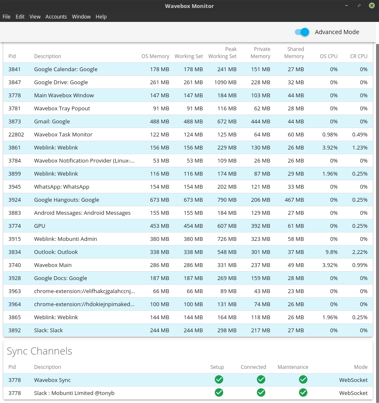Click the Peak Working Set column header
Image resolution: width=379 pixels, height=403 pixels.
click(222, 53)
